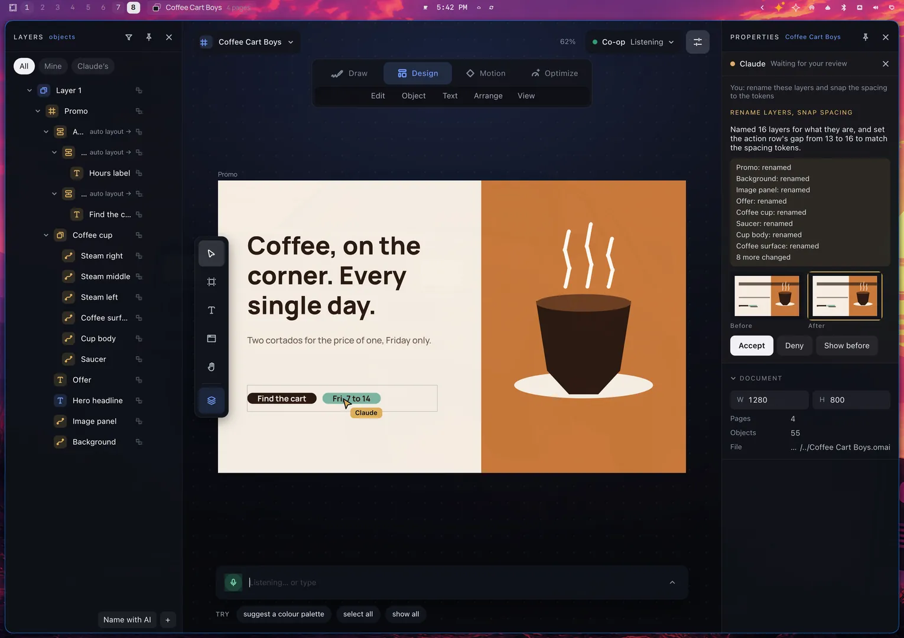Toggle lock icon on Saucer layer
The image size is (904, 638).
tap(139, 359)
